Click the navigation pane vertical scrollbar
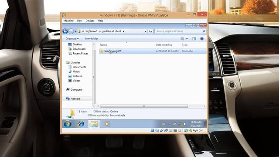The height and width of the screenshot is (157, 279). pyautogui.click(x=94, y=77)
